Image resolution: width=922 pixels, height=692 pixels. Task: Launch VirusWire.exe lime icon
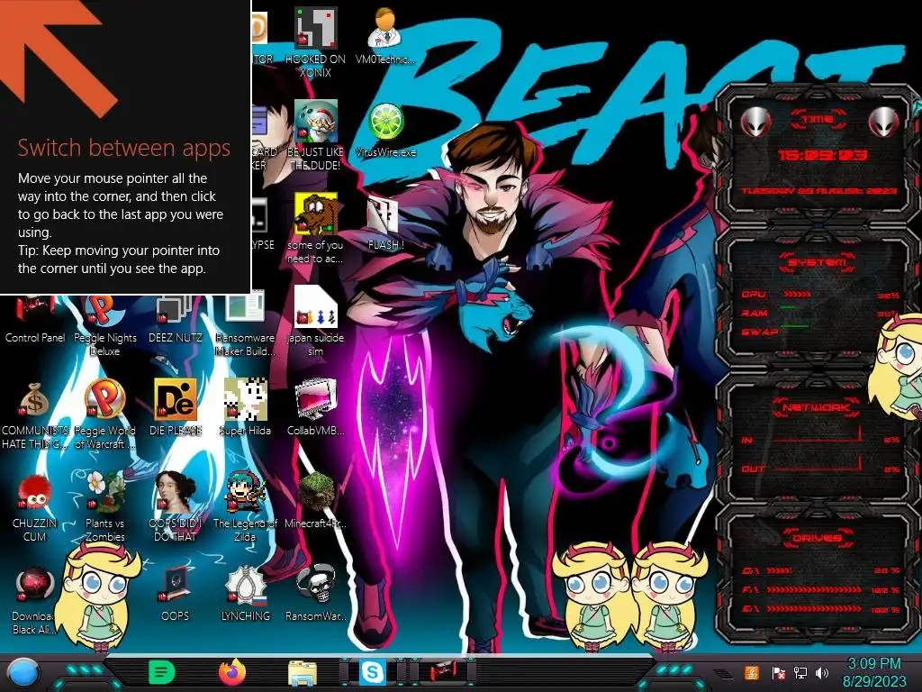coord(385,130)
